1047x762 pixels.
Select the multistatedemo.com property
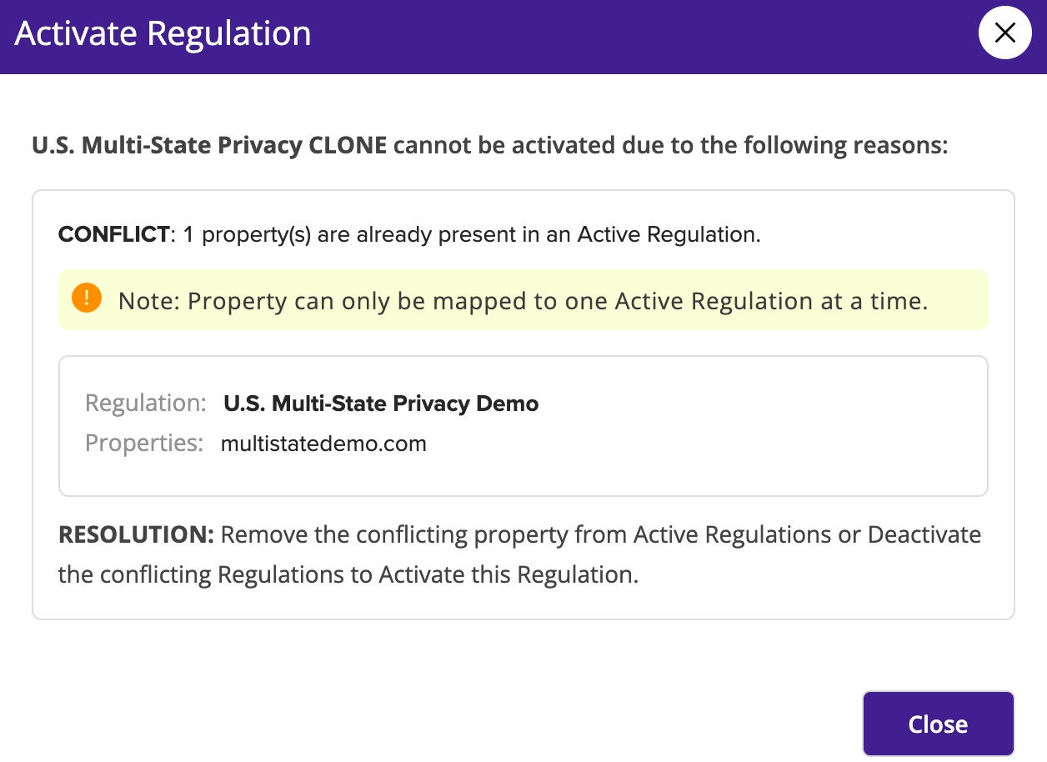pyautogui.click(x=323, y=444)
